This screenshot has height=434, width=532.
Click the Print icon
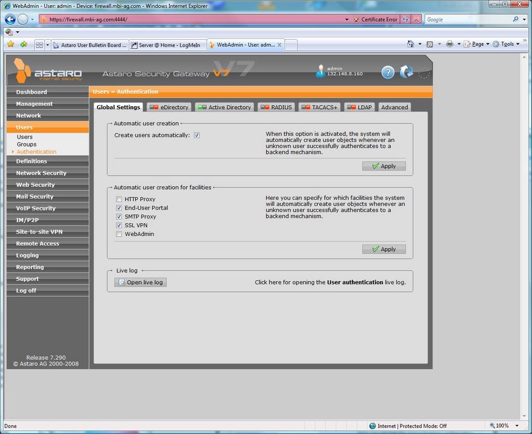pyautogui.click(x=450, y=44)
